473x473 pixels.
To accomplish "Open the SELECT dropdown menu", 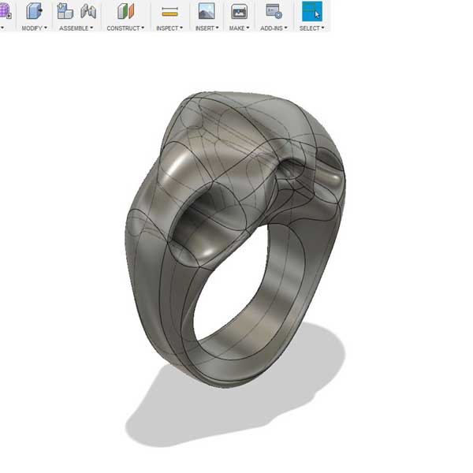I will (x=312, y=28).
